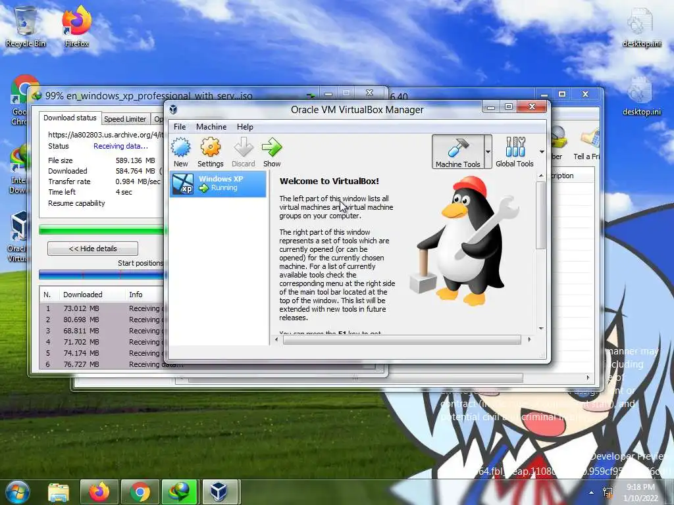Select connection row with 71.702 MB
The height and width of the screenshot is (505, 674).
pos(102,342)
